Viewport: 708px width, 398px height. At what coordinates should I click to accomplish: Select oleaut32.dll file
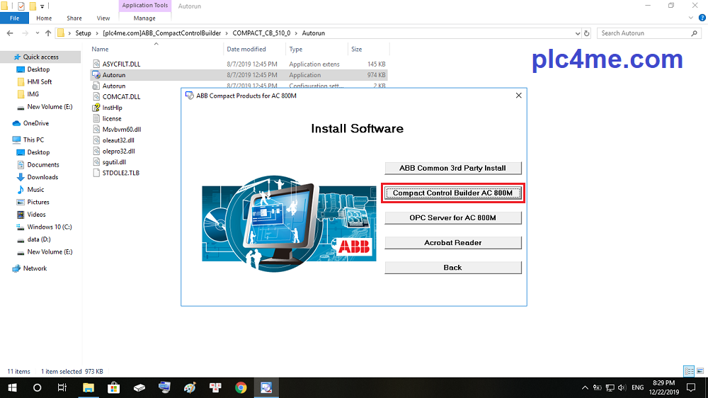point(118,140)
